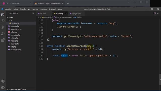The image size is (161, 91).
Task: Click the highlighted dados variable on line 119
Action: pos(64,56)
